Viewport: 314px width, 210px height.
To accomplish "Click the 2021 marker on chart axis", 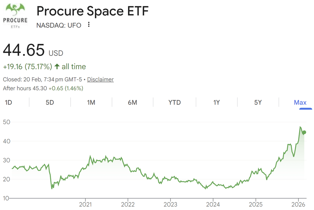I will pyautogui.click(x=85, y=204).
